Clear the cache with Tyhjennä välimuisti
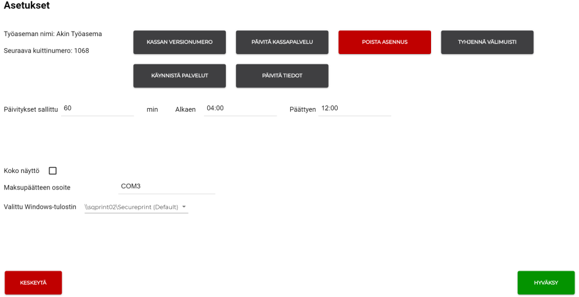This screenshot has width=579, height=297. click(x=486, y=42)
